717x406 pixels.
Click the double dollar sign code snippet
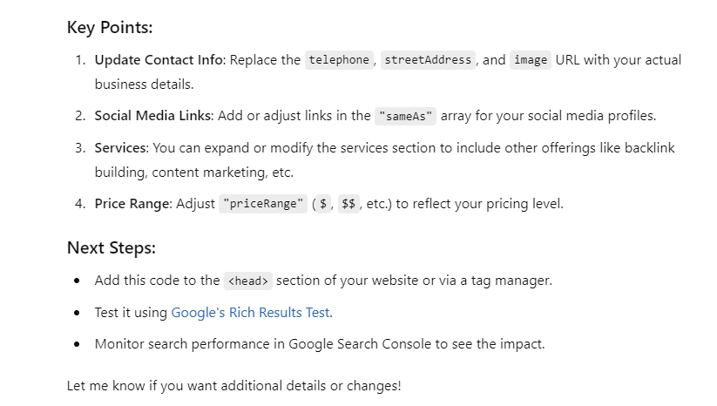pos(348,204)
